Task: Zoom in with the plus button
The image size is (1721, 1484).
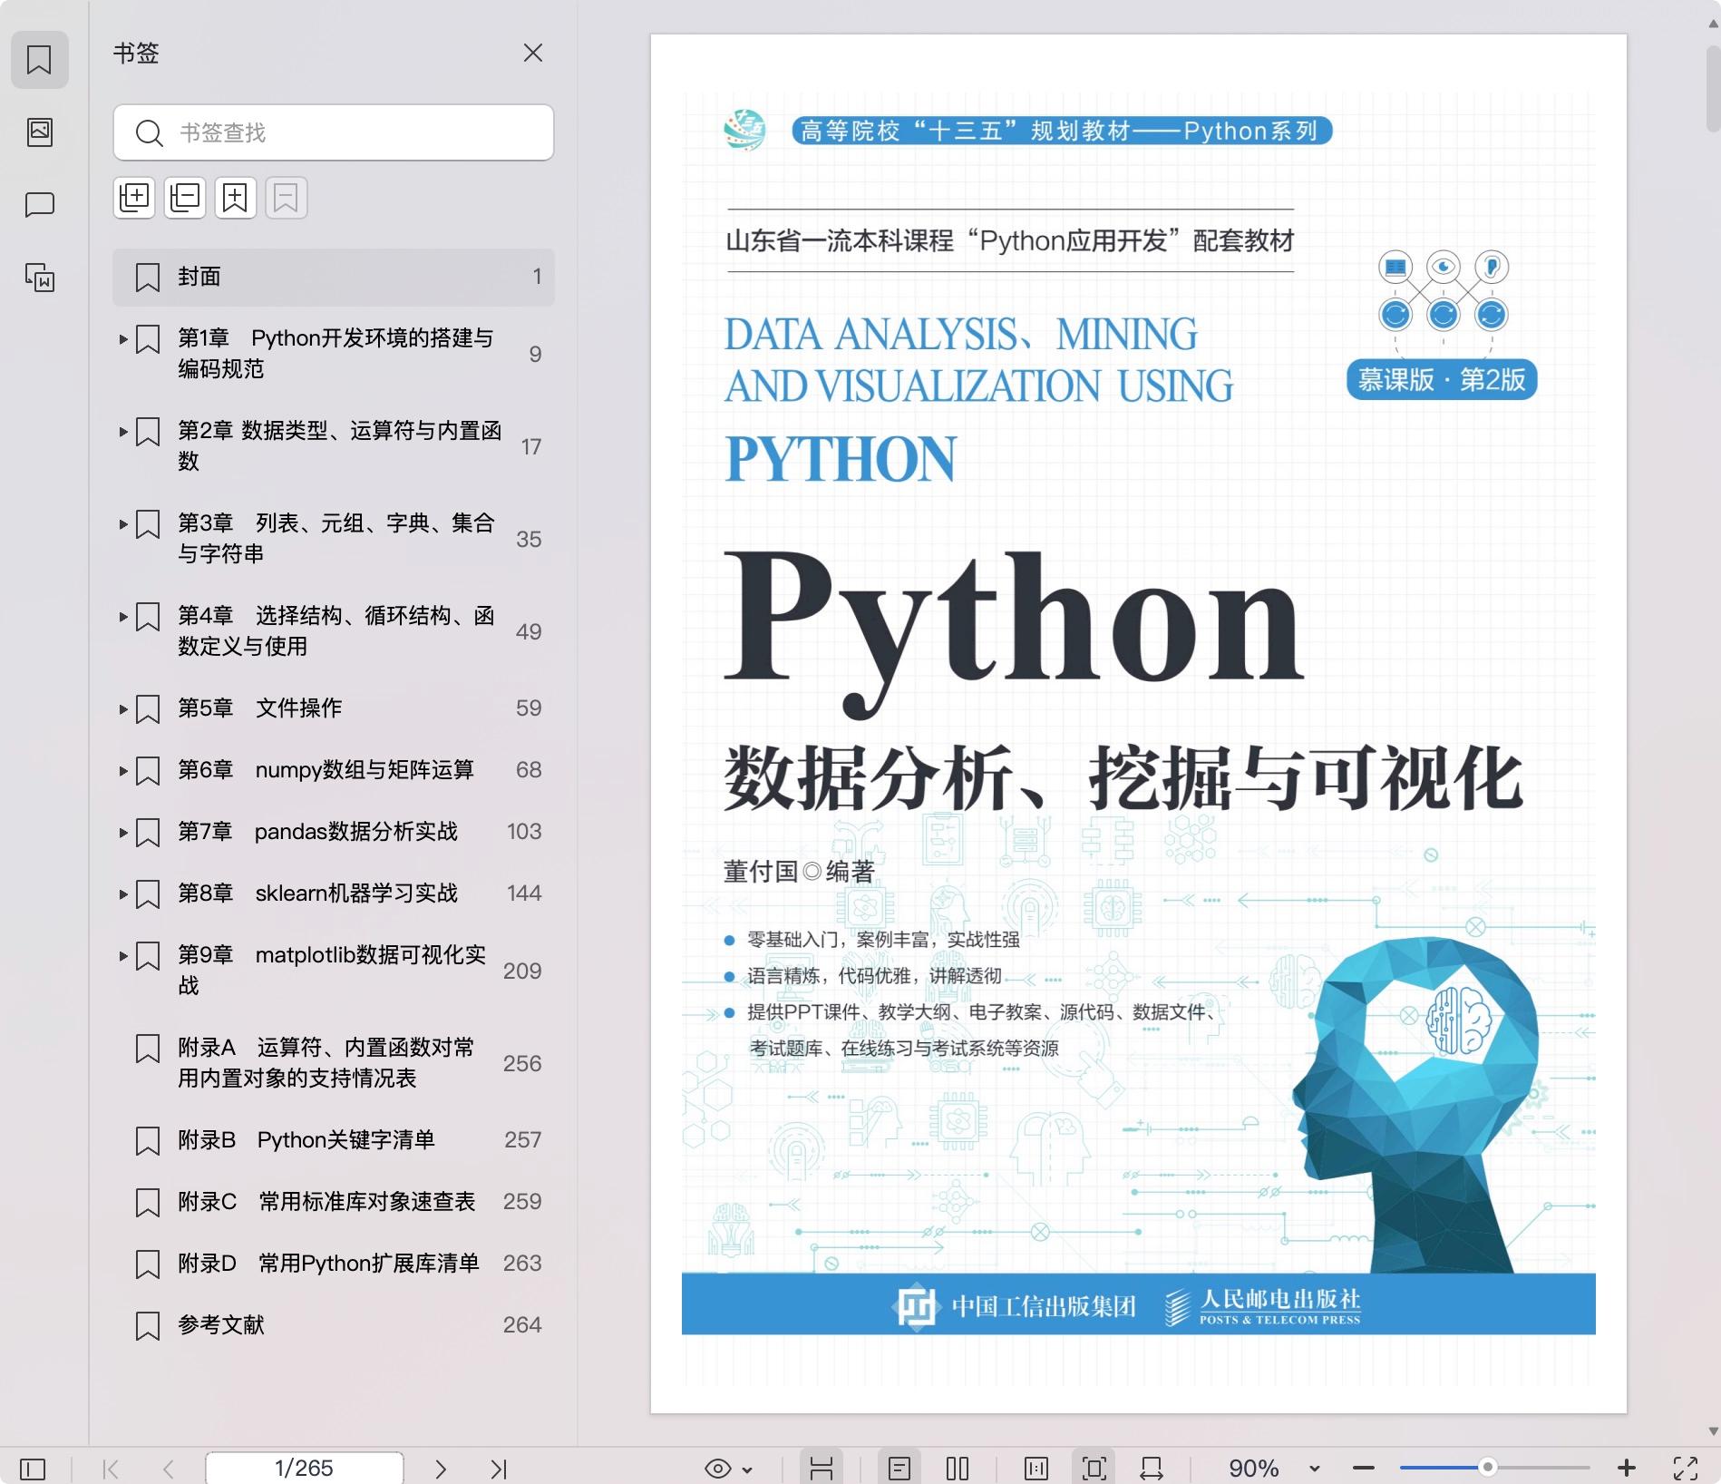Action: click(x=1627, y=1468)
